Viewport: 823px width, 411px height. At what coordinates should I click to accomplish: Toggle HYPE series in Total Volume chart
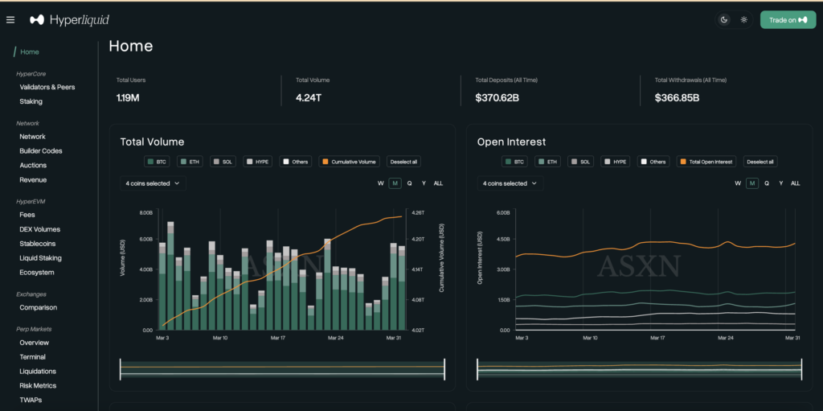point(258,162)
